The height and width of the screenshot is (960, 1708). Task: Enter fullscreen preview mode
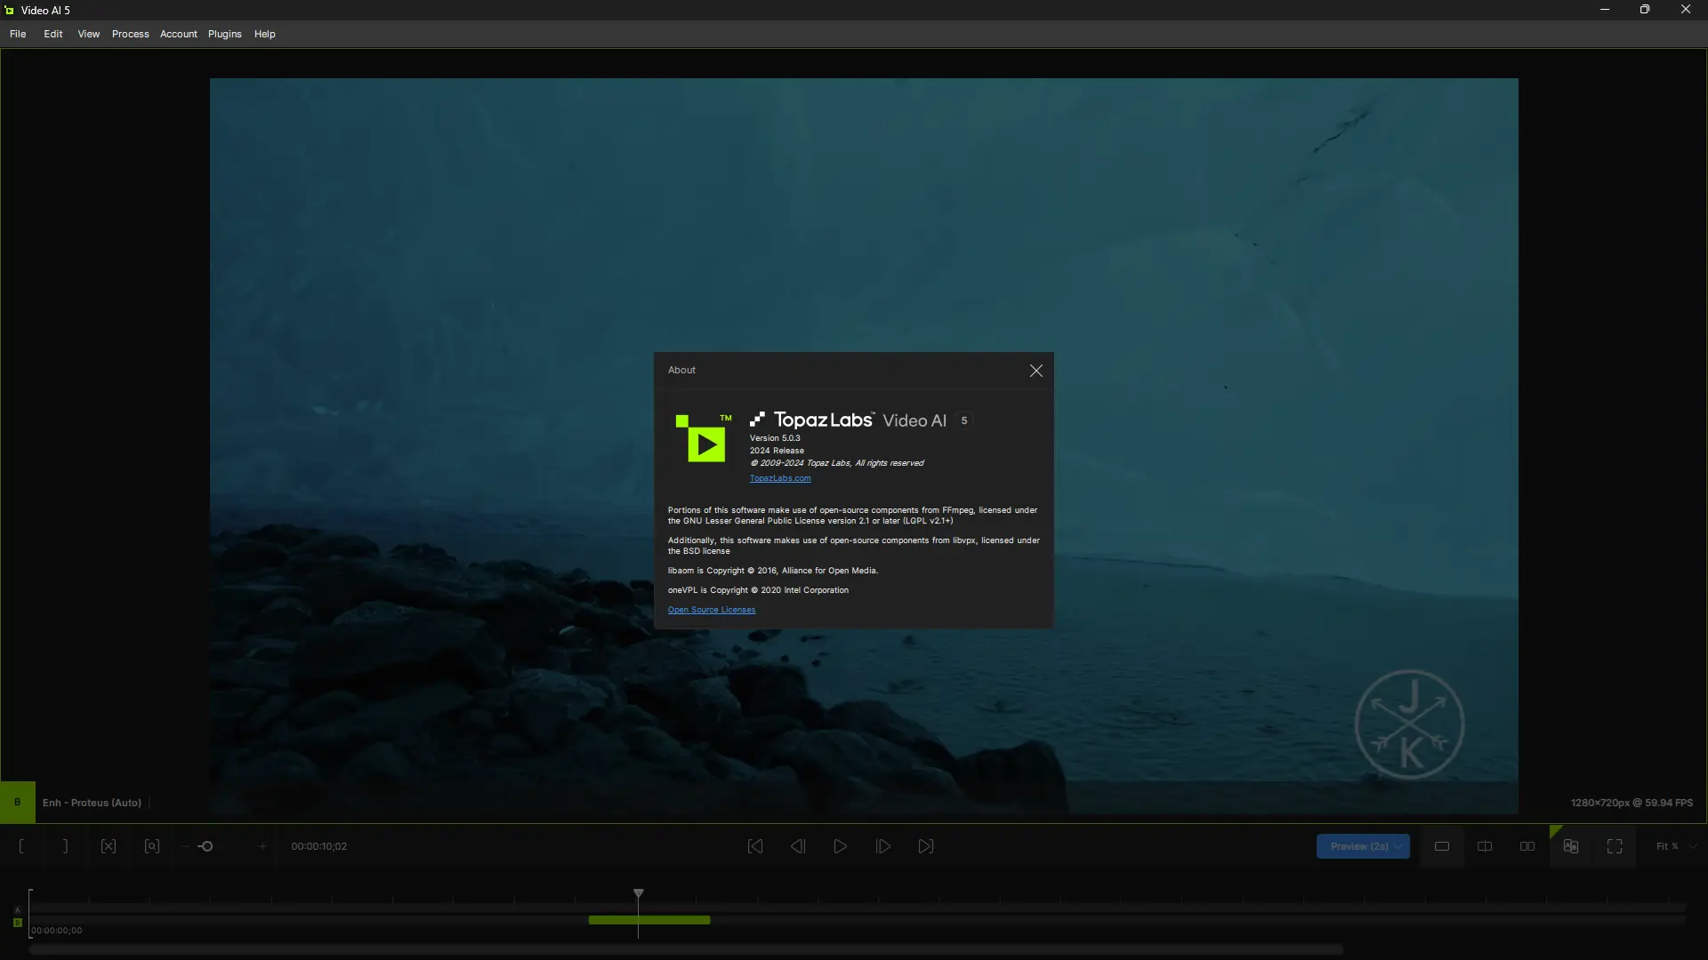(x=1615, y=846)
